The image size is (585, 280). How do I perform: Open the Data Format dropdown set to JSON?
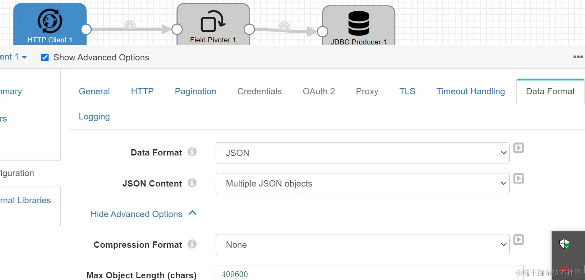(362, 153)
